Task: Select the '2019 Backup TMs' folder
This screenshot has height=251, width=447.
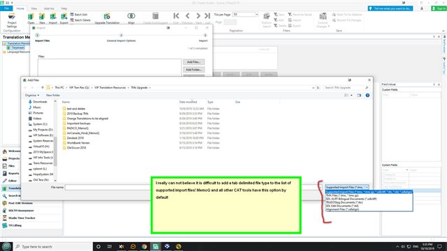Action: pyautogui.click(x=78, y=114)
